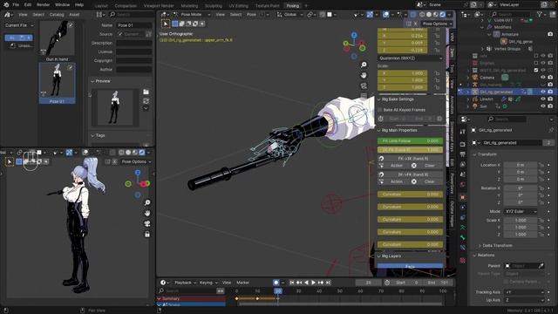Toggle camera view icon in main viewport
Viewport: 558px width, 314px height.
coord(364,85)
